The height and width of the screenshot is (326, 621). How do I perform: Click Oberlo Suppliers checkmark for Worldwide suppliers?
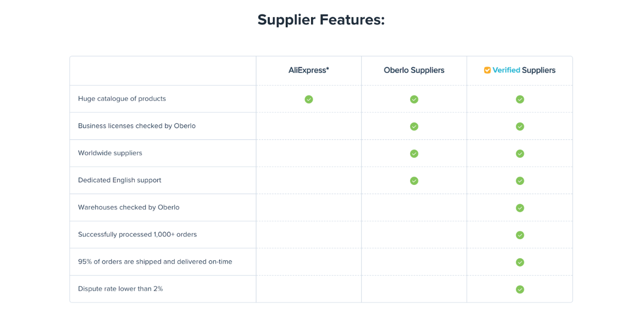point(414,153)
